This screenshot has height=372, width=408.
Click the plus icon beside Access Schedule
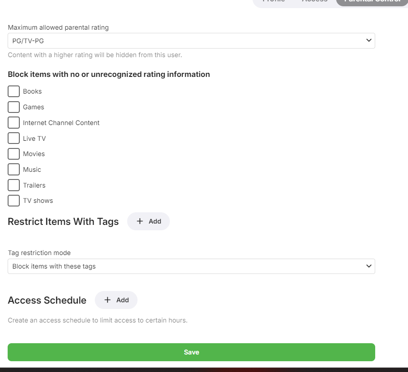(107, 300)
